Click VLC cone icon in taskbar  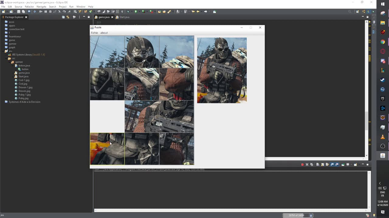[x=383, y=137]
